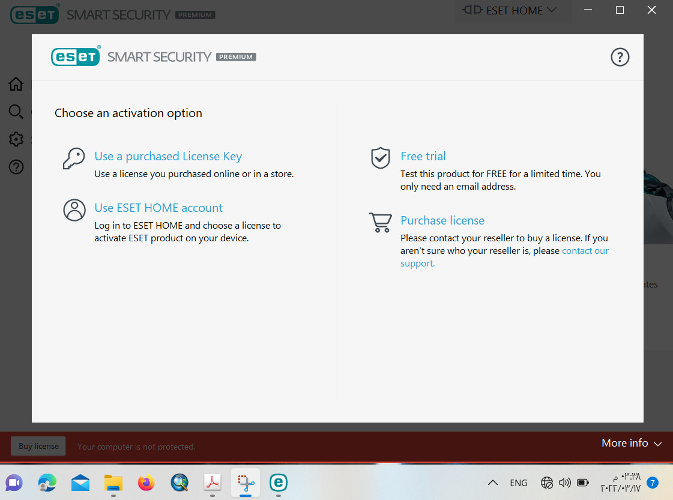The height and width of the screenshot is (500, 673).
Task: Switch to ESET app icon in taskbar
Action: [x=279, y=483]
